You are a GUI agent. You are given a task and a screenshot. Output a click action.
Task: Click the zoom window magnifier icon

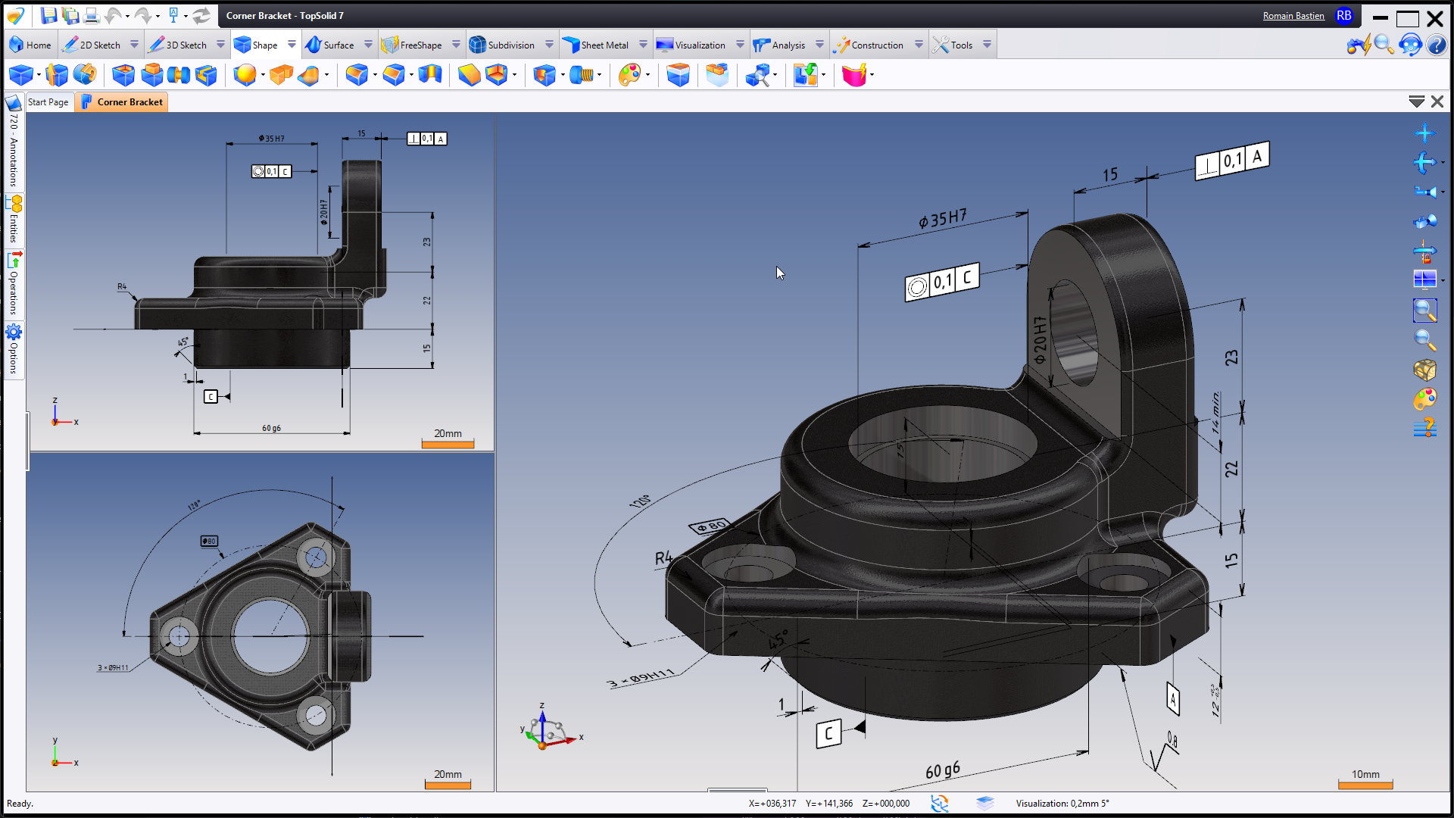[1424, 310]
